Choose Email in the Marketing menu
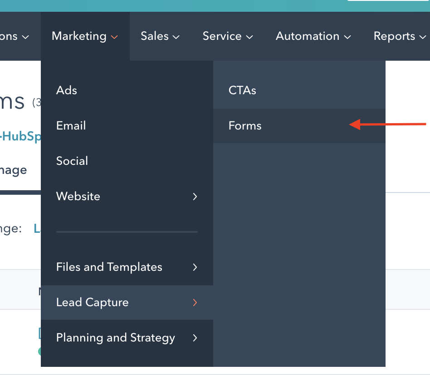 click(x=71, y=125)
